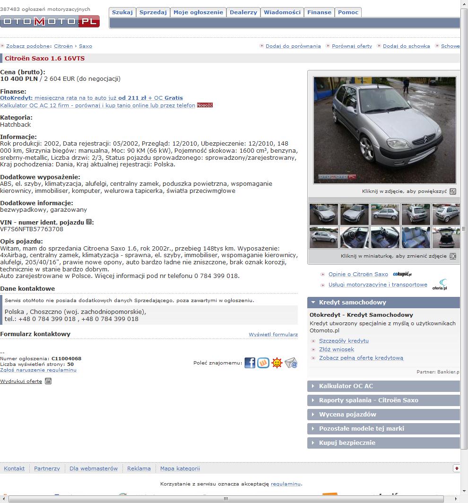The image size is (468, 503).
Task: Collapse the Kredyt samochodowy section
Action: [384, 303]
